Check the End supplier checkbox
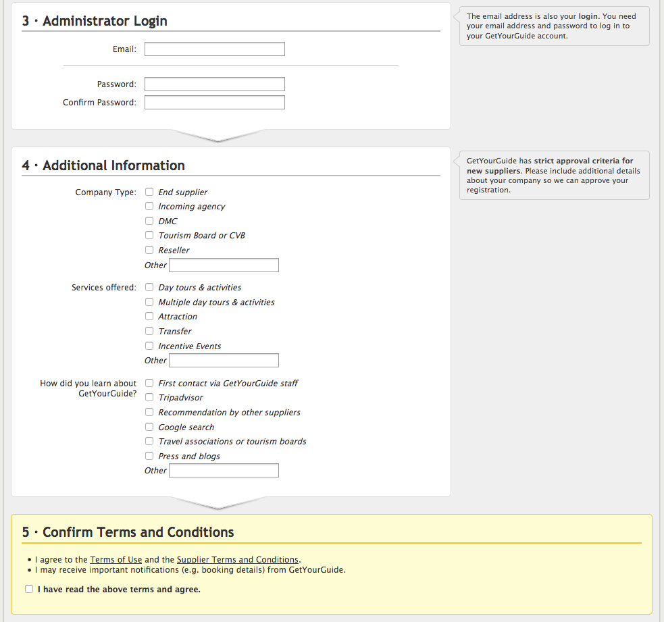Screen dimensions: 664x622 pyautogui.click(x=150, y=192)
